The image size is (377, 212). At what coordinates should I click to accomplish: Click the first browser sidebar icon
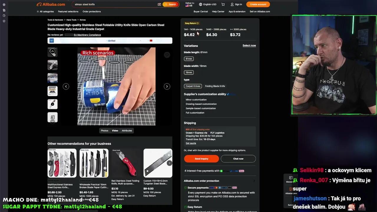[x=4, y=4]
